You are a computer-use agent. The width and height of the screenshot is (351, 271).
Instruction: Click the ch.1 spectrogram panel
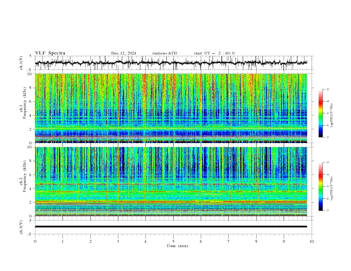click(x=171, y=108)
